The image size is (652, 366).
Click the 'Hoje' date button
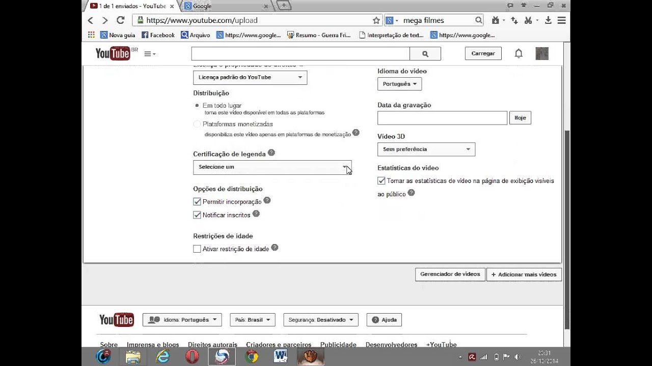pos(520,118)
